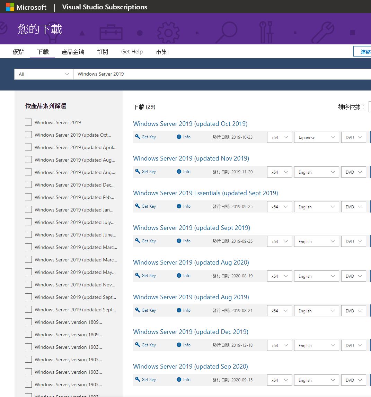Expand the x64 dropdown for updated Aug 2019

pos(280,311)
